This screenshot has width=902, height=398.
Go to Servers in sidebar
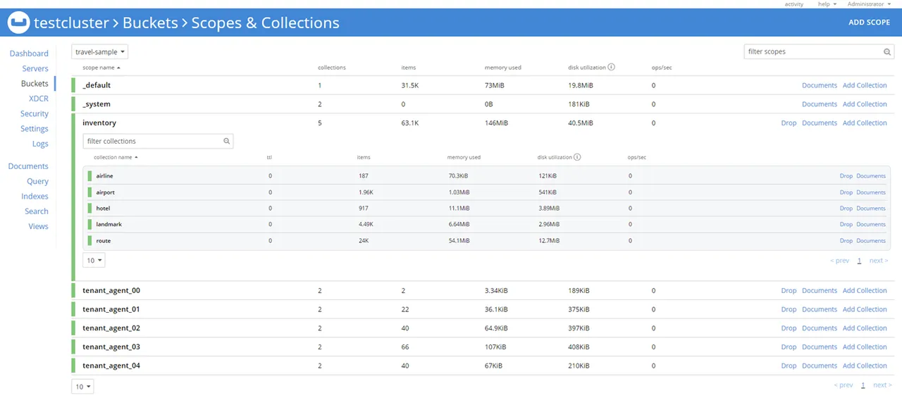tap(35, 69)
